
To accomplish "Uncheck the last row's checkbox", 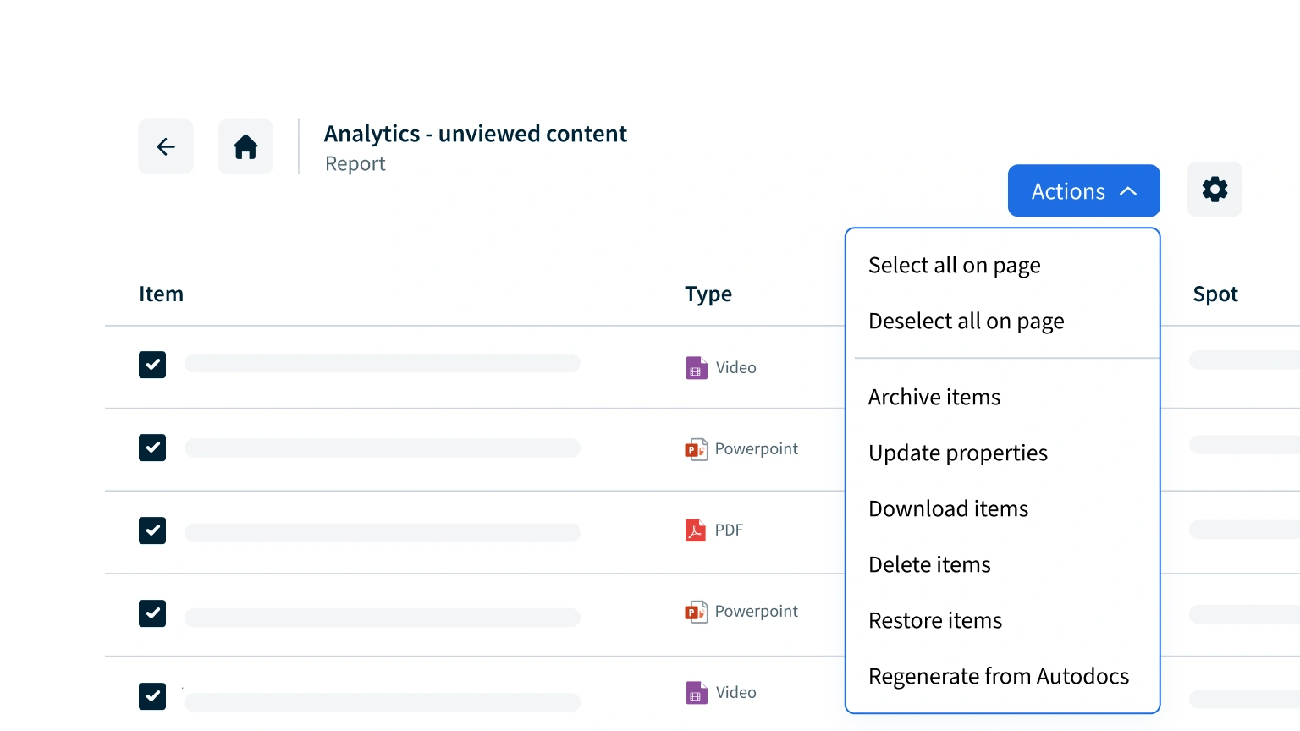I will click(x=152, y=696).
